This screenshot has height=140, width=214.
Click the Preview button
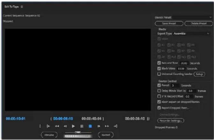point(49,135)
